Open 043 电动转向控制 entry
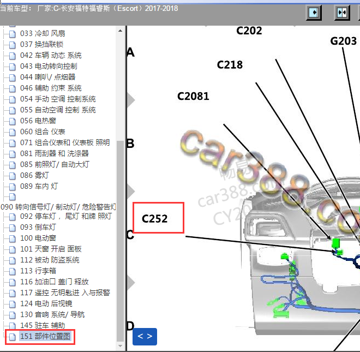Image resolution: width=360 pixels, height=352 pixels. point(49,66)
